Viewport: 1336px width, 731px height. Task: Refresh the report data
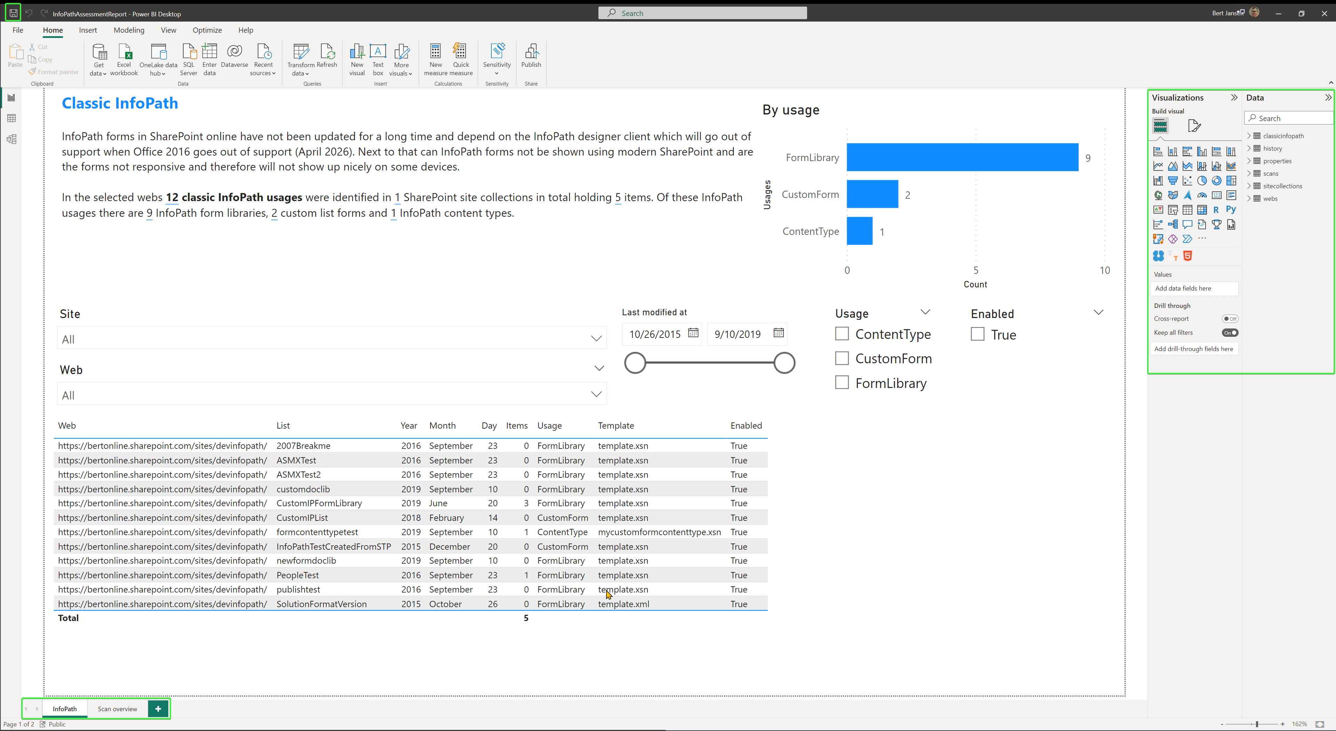[327, 56]
